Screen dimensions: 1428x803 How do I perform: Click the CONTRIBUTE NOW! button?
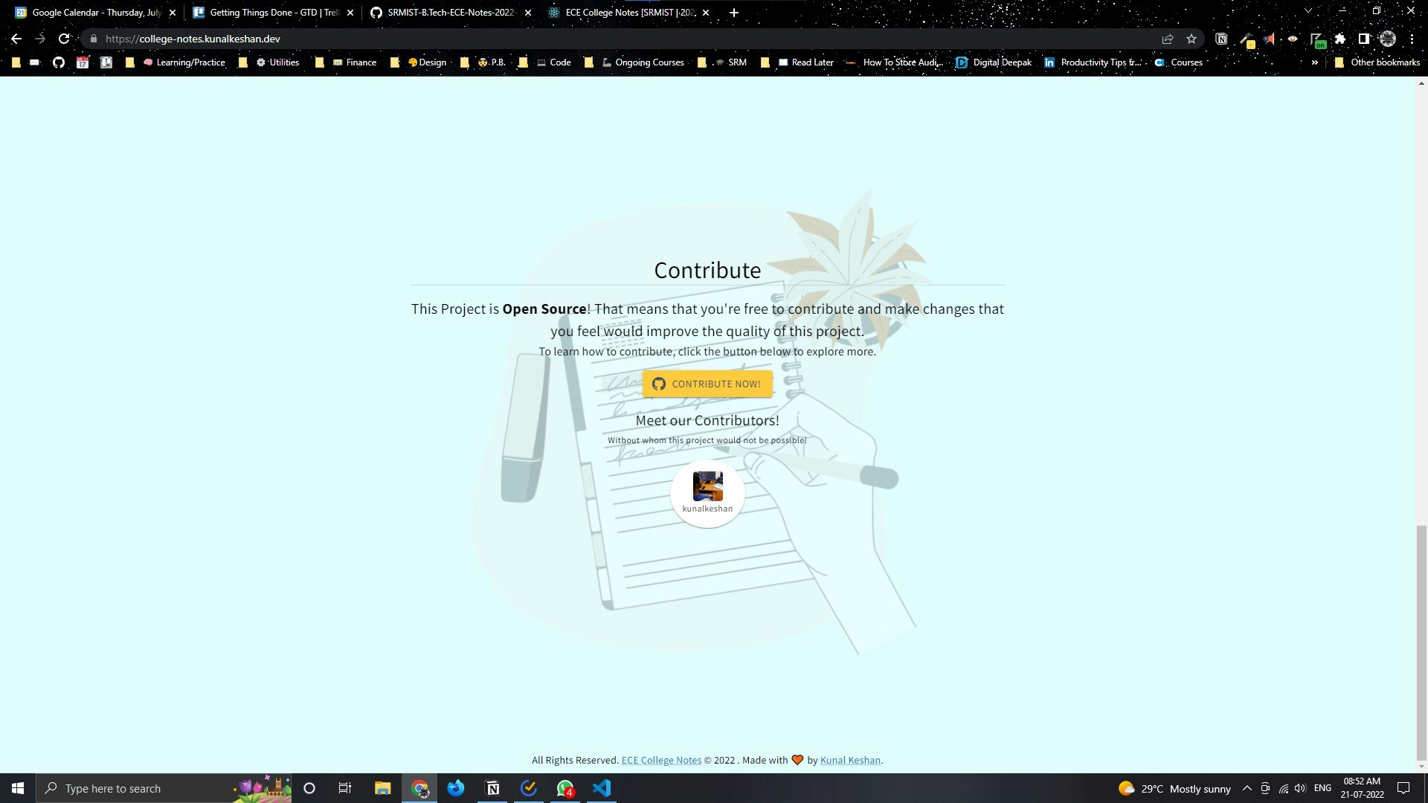(x=707, y=384)
